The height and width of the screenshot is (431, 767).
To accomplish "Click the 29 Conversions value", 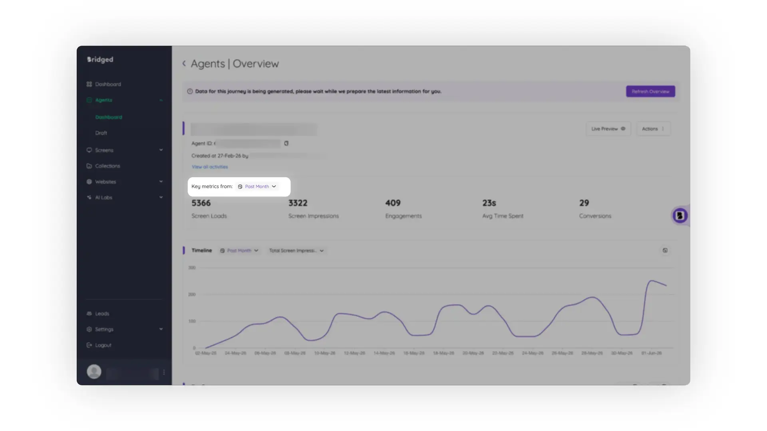I will tap(584, 203).
